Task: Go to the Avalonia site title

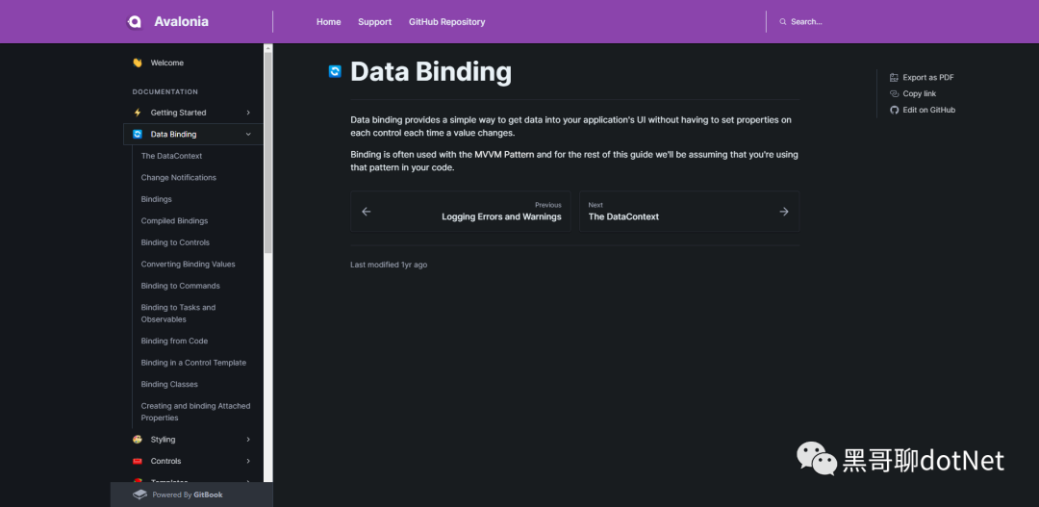Action: click(x=182, y=22)
